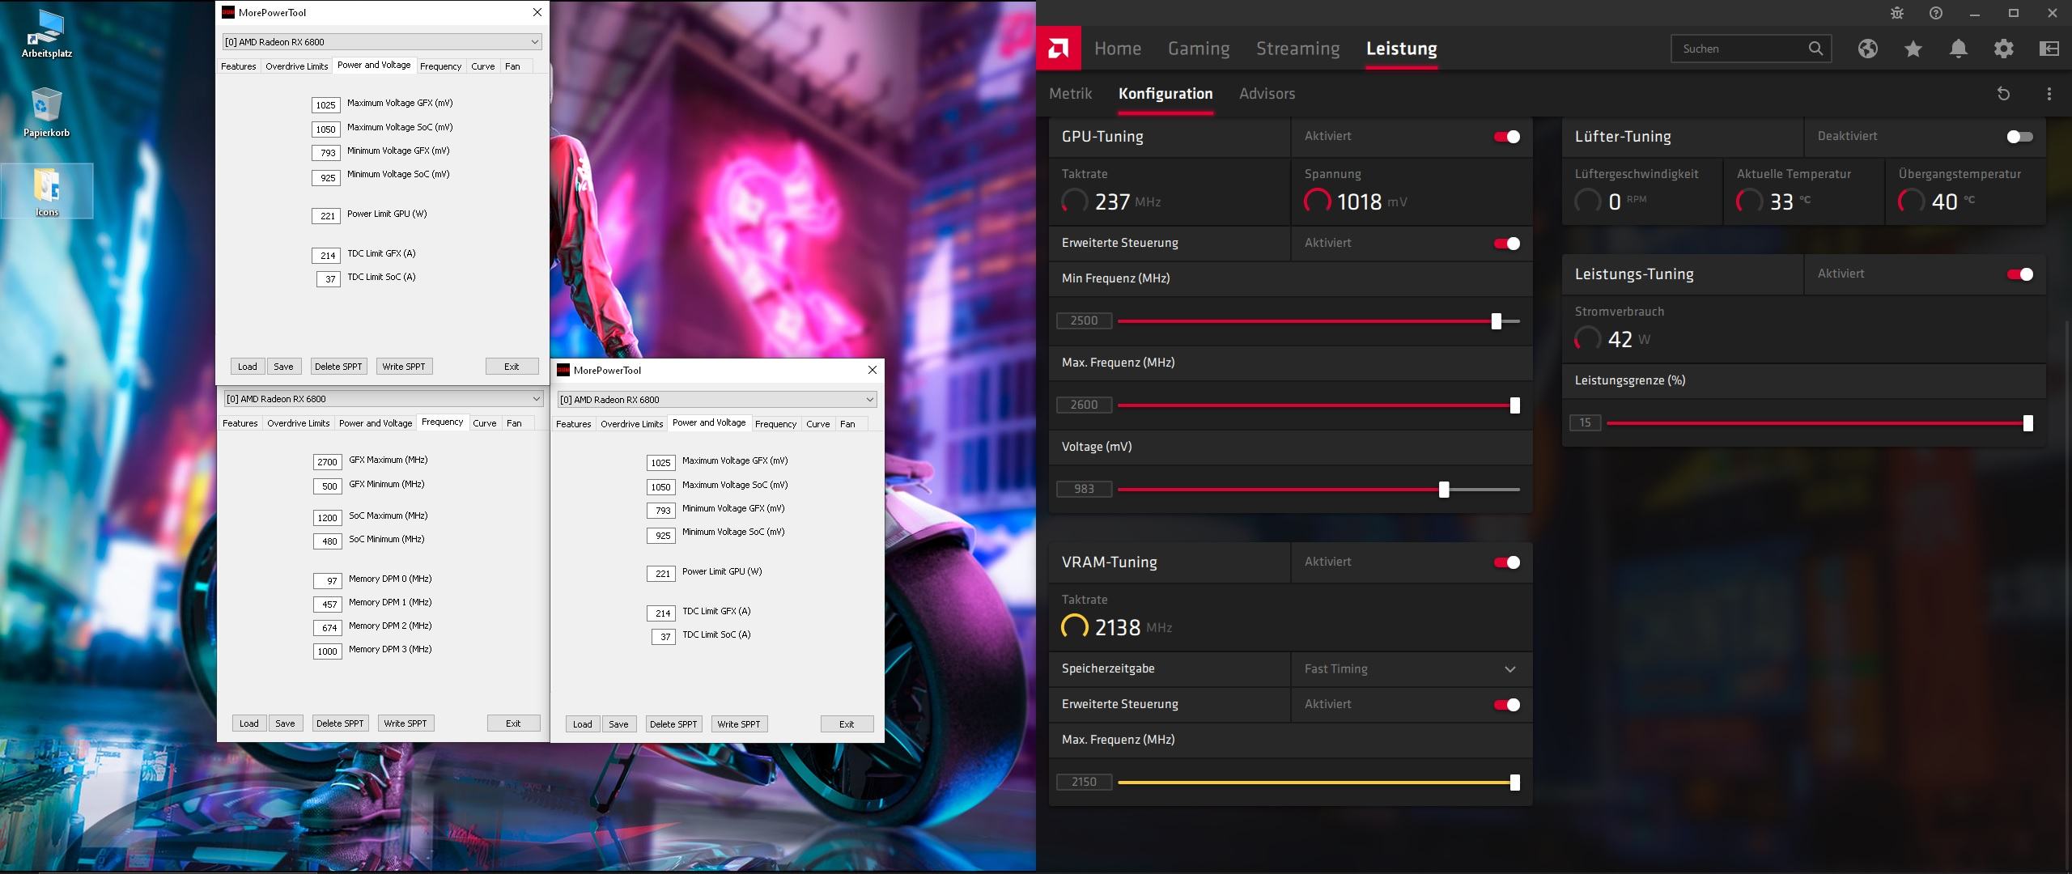
Task: Click Voltage value box showing 983
Action: pyautogui.click(x=1085, y=489)
